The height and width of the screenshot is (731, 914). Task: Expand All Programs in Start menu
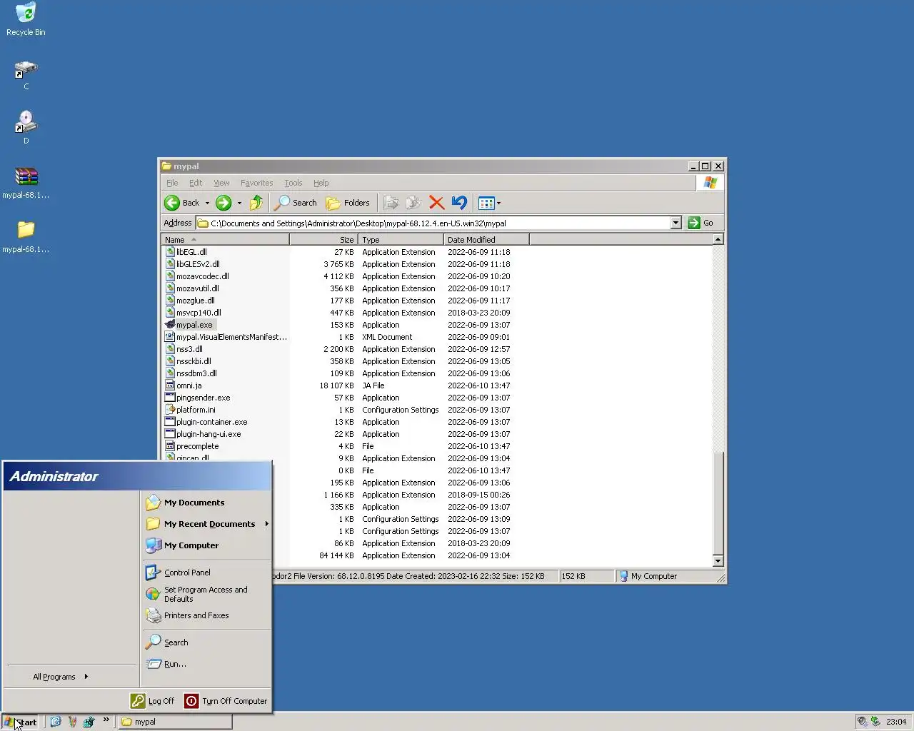pos(61,677)
